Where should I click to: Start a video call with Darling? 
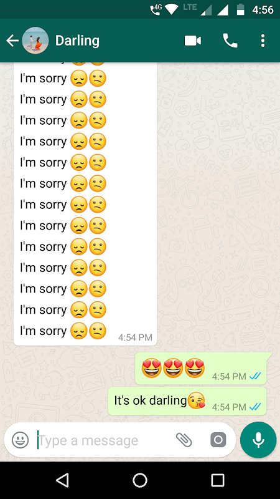pyautogui.click(x=193, y=41)
